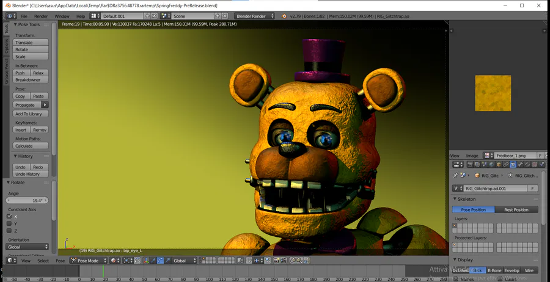The width and height of the screenshot is (550, 282).
Task: Delete screen layout Default.001 with X icon
Action: tap(155, 16)
